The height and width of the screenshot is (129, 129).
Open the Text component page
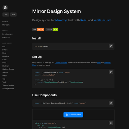coord(4,82)
